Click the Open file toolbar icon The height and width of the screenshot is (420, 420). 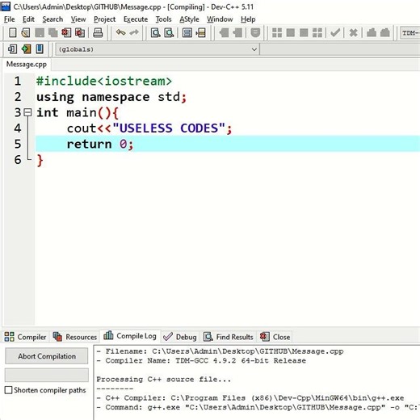26,33
